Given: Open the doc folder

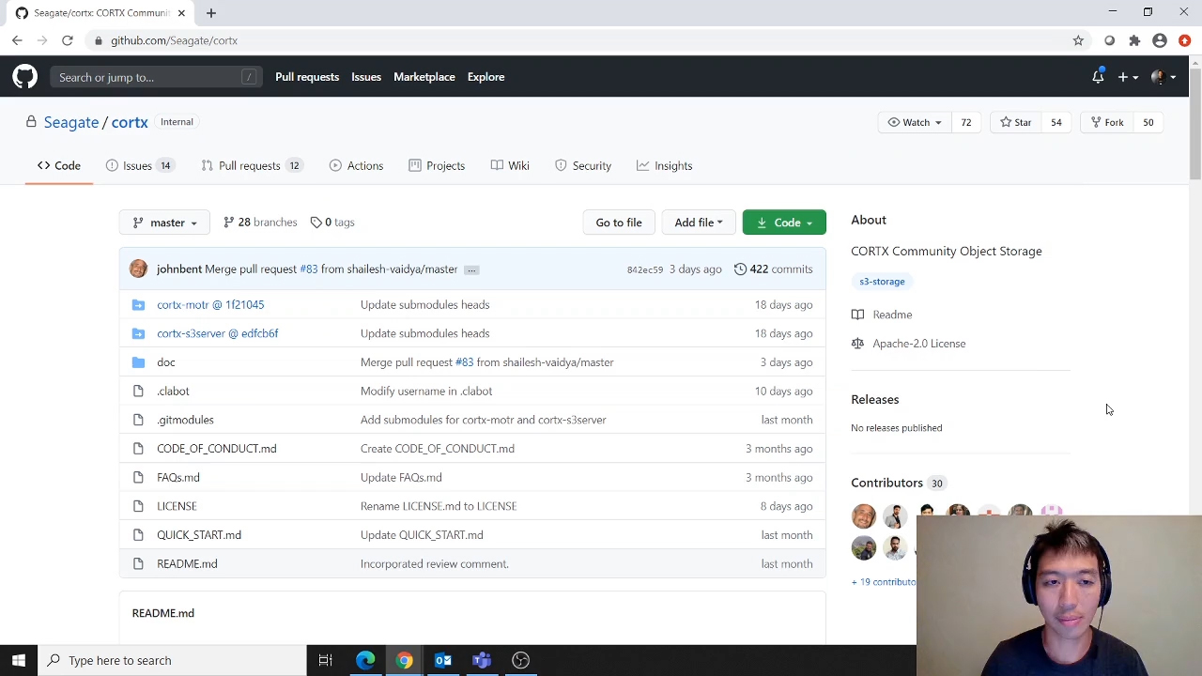Looking at the screenshot, I should pos(166,362).
